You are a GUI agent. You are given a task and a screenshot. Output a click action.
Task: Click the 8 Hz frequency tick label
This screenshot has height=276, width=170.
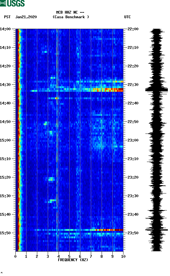click(x=102, y=256)
